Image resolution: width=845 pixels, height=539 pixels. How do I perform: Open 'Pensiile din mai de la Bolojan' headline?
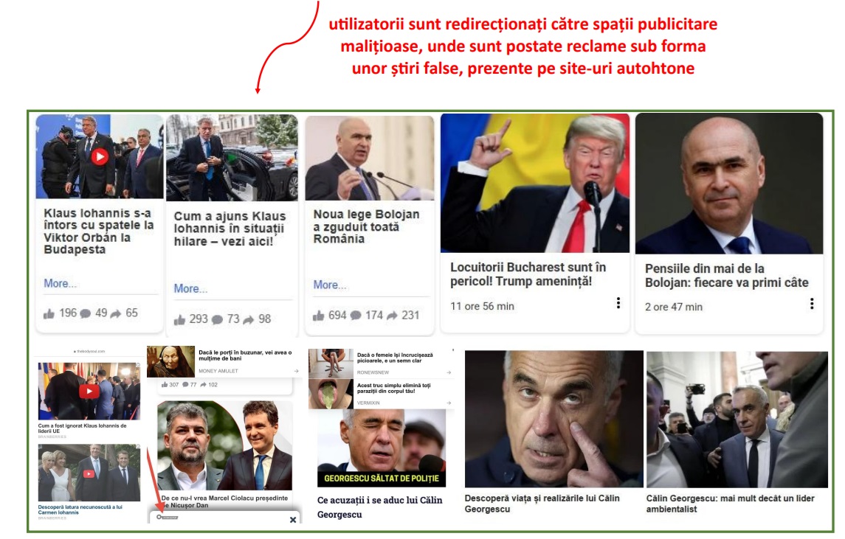[726, 275]
